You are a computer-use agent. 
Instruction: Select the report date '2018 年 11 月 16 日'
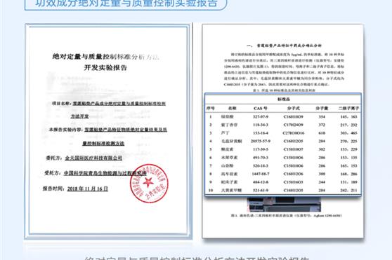click(88, 189)
